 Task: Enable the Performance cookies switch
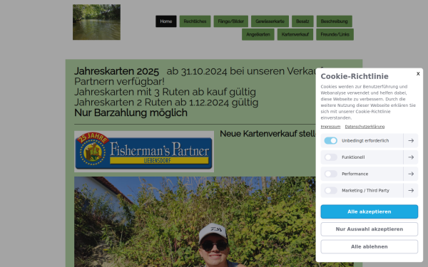click(x=330, y=174)
